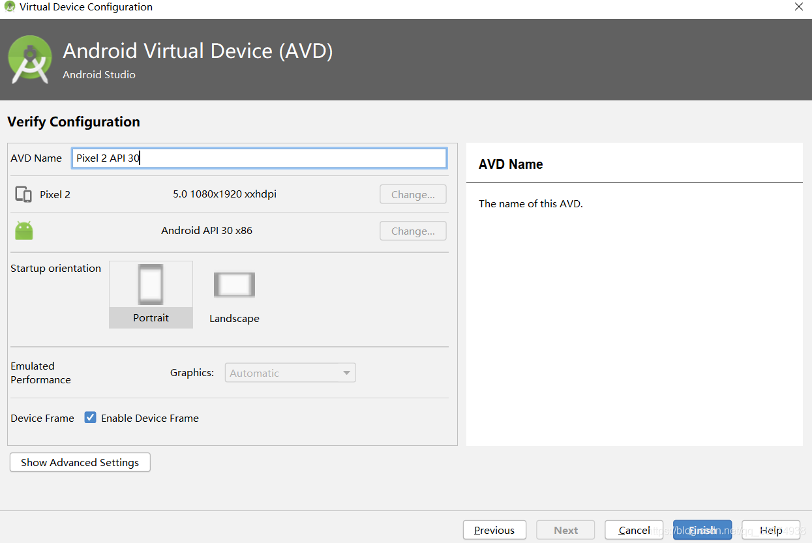
Task: Click into the AVD Name input field
Action: (x=260, y=158)
